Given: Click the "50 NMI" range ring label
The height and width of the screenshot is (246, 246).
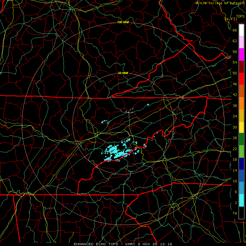Looking at the screenshot, I should click(123, 73).
